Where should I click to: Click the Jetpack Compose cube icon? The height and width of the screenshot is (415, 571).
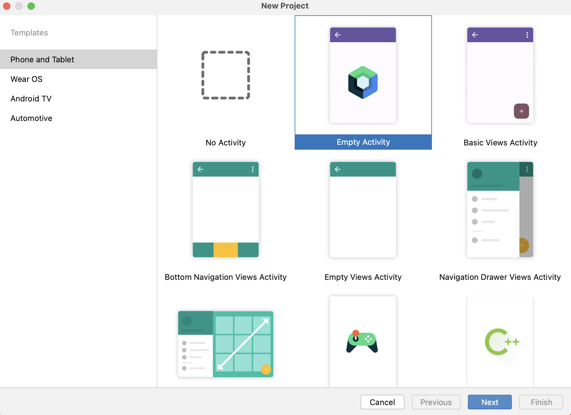pyautogui.click(x=363, y=82)
